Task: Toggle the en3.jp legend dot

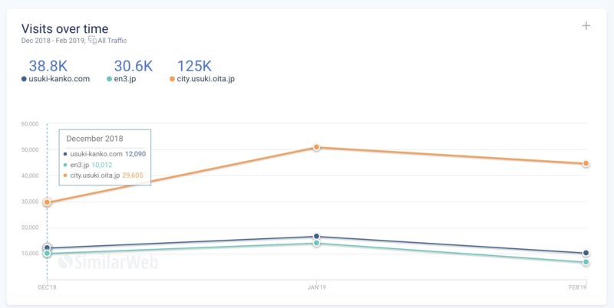Action: [110, 79]
